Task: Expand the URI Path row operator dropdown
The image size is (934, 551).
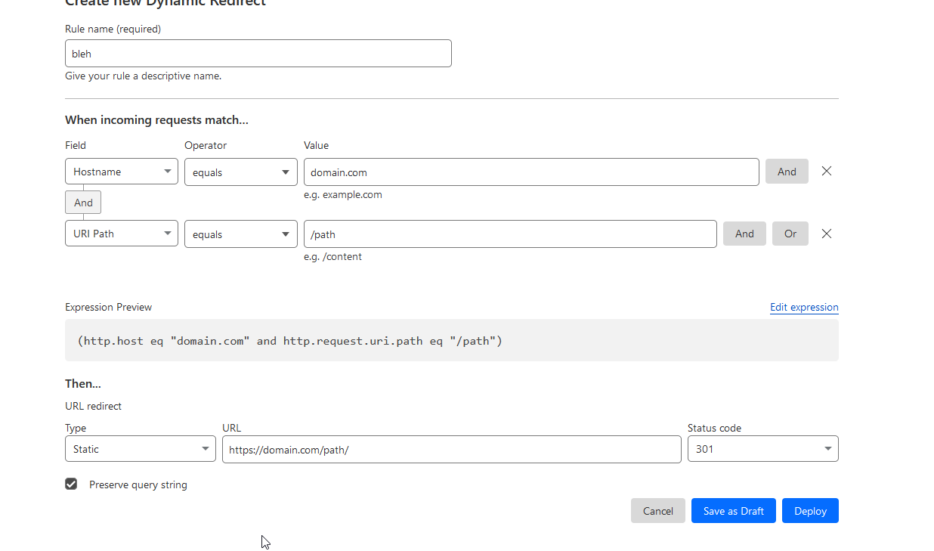Action: pos(241,234)
